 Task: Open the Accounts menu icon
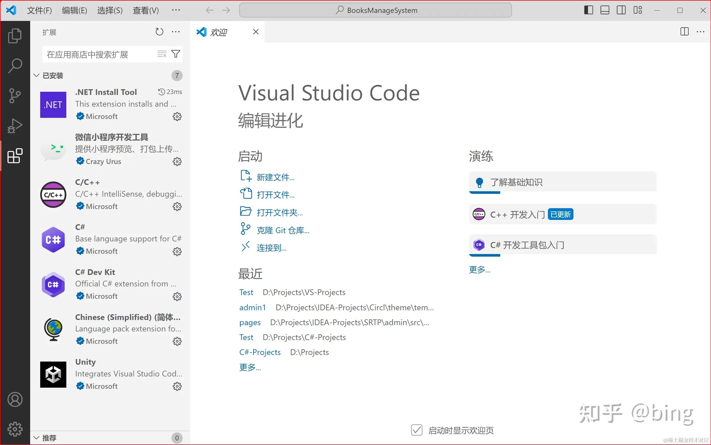[15, 399]
